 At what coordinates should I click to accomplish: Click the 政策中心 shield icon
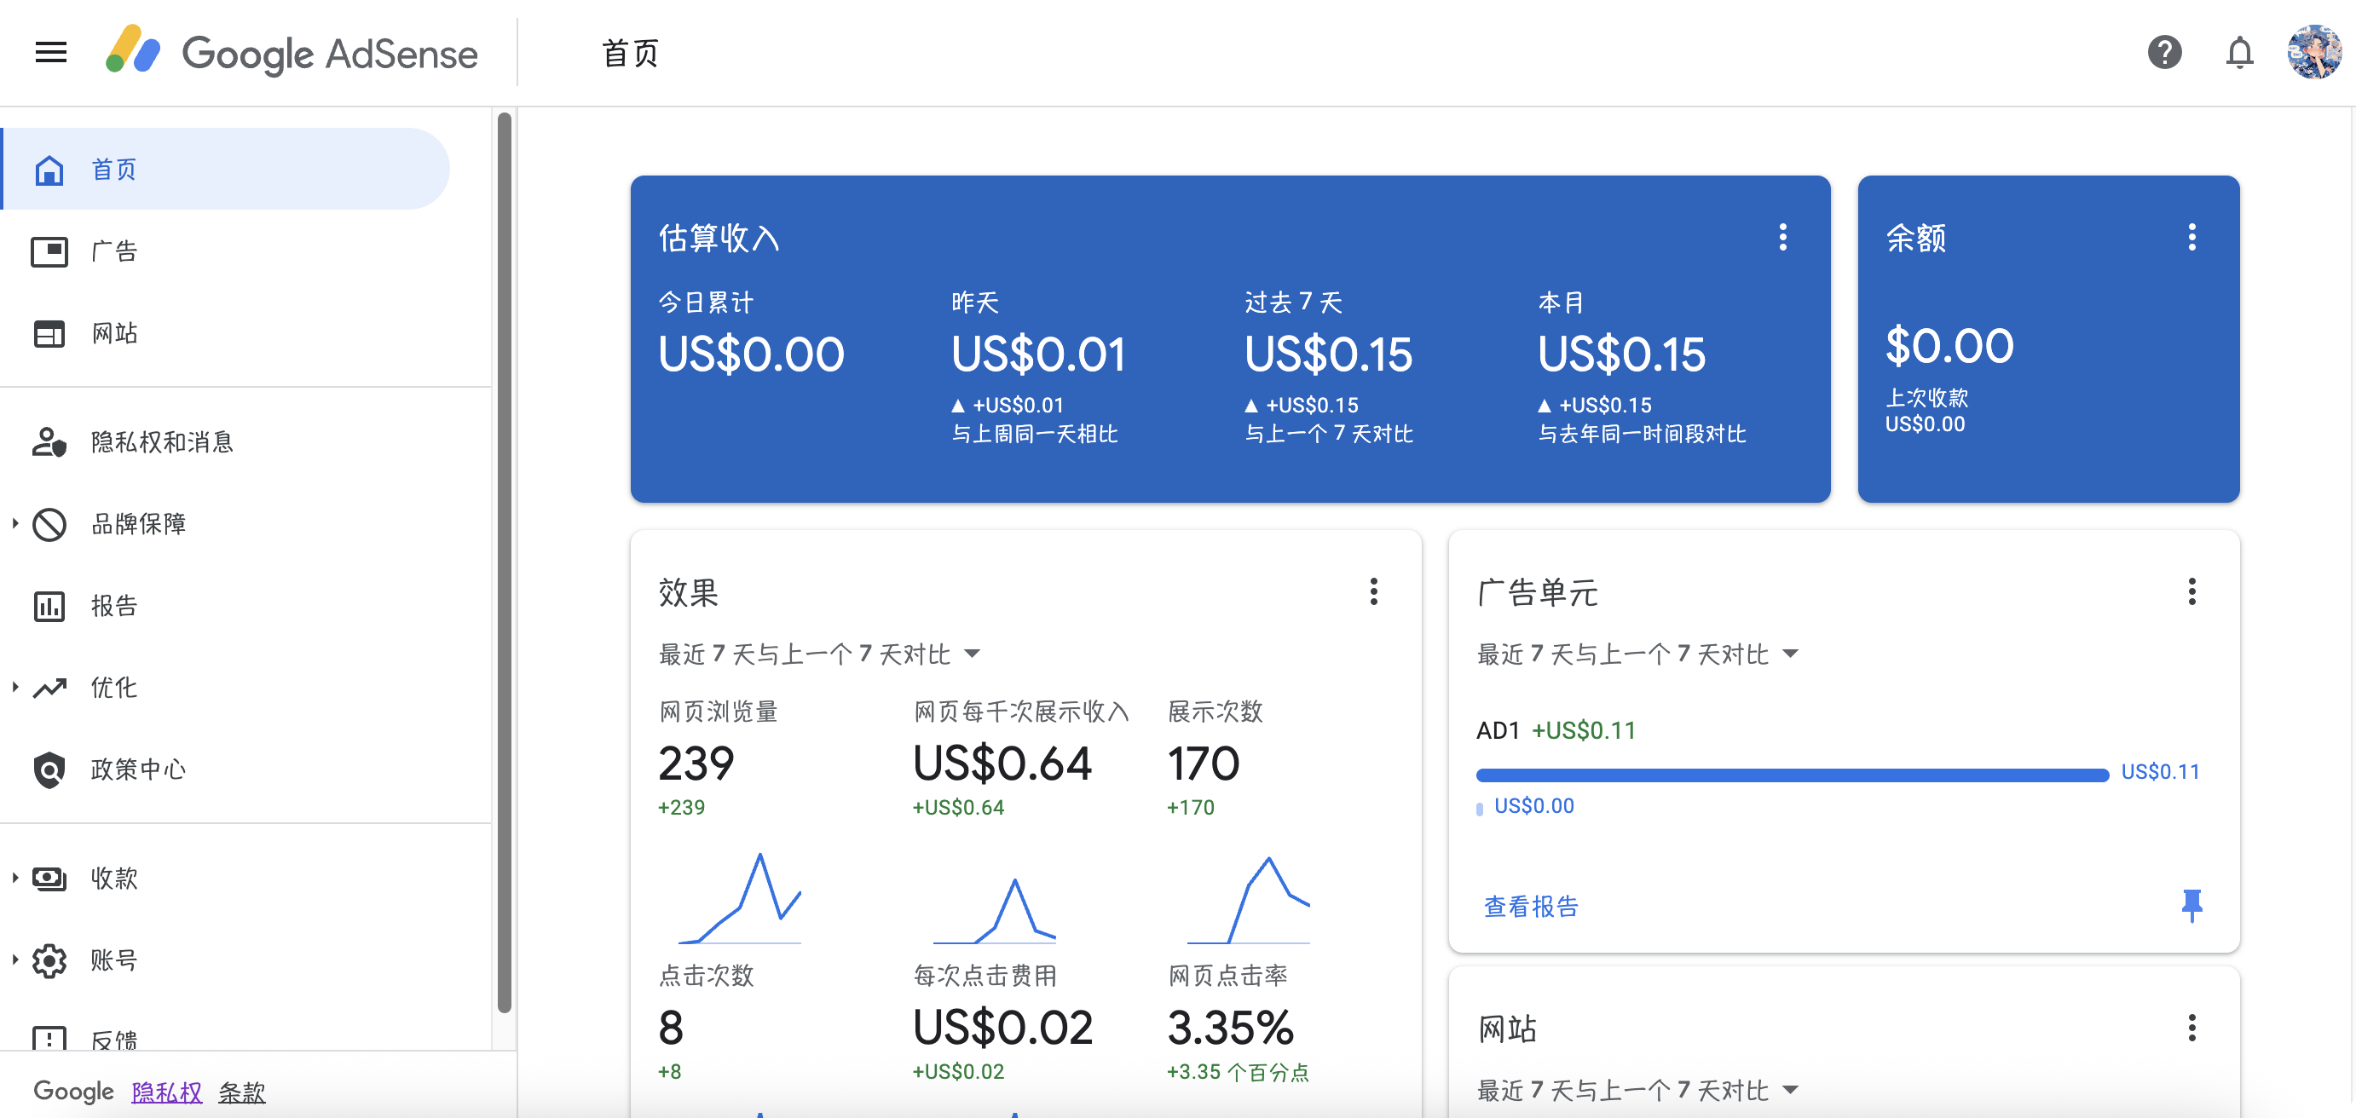49,769
